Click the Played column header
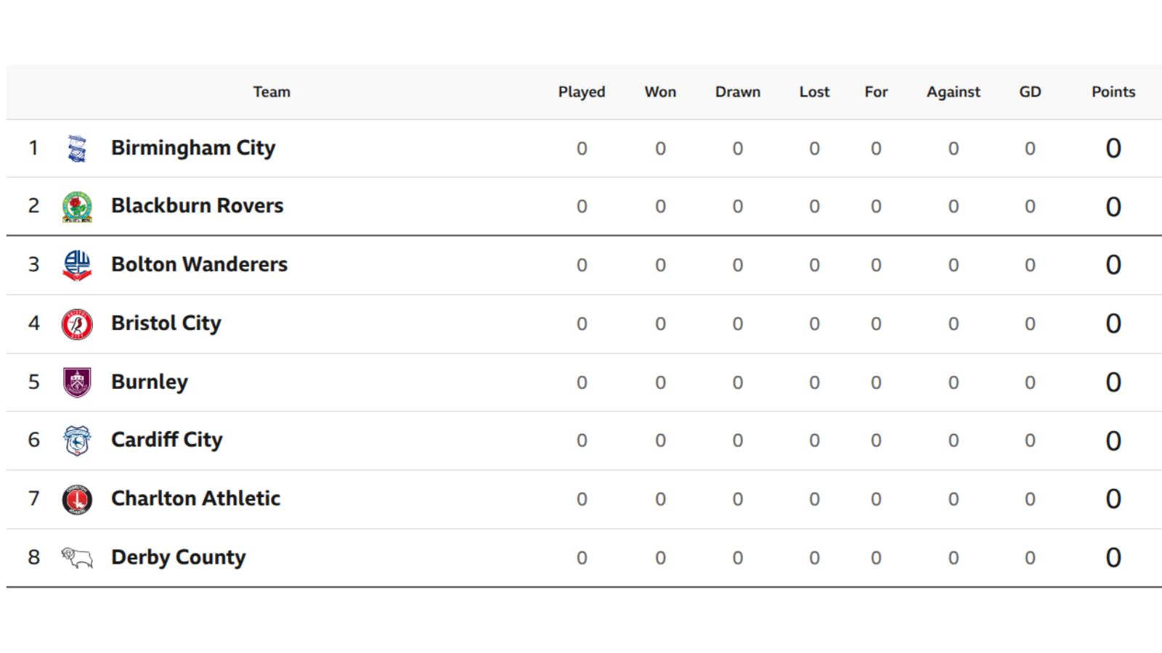The height and width of the screenshot is (653, 1162). 582,92
